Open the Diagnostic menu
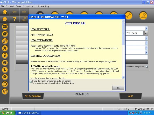Image resolution: width=154 pixels, height=115 pixels. coord(10,6)
